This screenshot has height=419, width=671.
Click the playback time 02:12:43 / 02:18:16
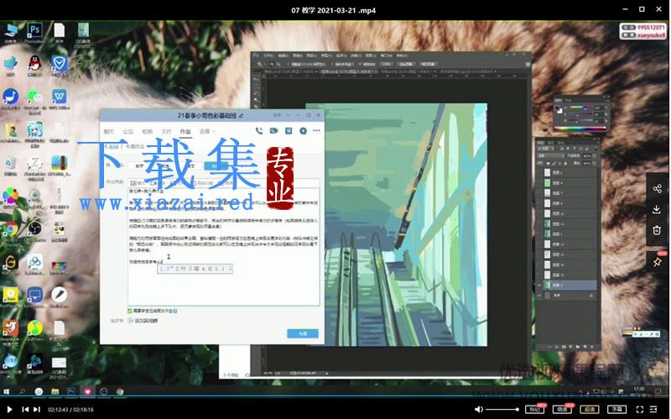pyautogui.click(x=70, y=410)
